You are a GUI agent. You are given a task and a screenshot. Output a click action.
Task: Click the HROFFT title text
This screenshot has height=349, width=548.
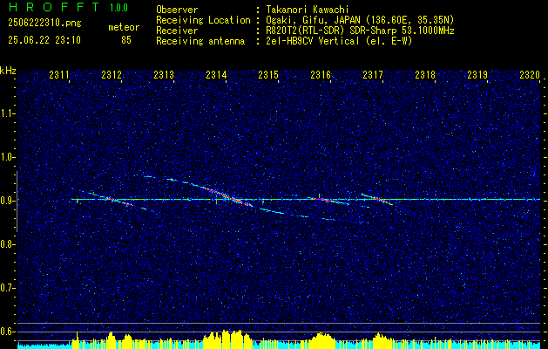point(54,7)
